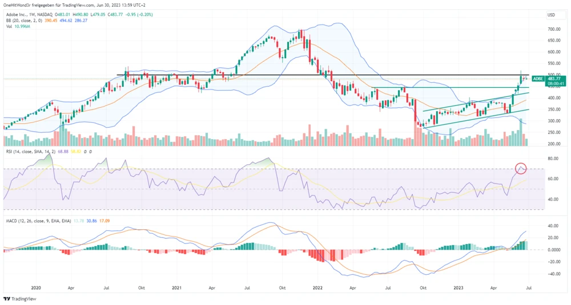This screenshot has width=571, height=305.
Task: Open the BB (20, close, 2, 0) indicator legend
Action: tap(22, 20)
